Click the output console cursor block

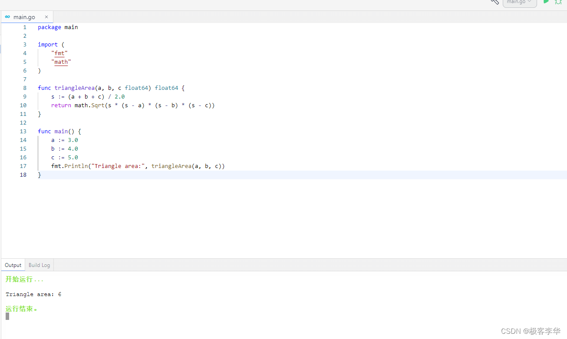(7, 316)
